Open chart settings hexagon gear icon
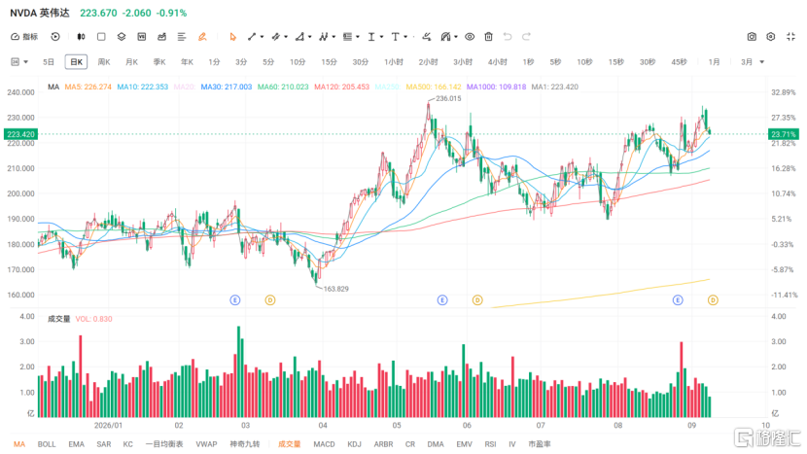Image resolution: width=807 pixels, height=454 pixels. click(x=770, y=37)
